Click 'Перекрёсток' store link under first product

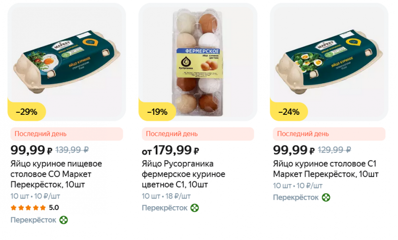[33, 220]
